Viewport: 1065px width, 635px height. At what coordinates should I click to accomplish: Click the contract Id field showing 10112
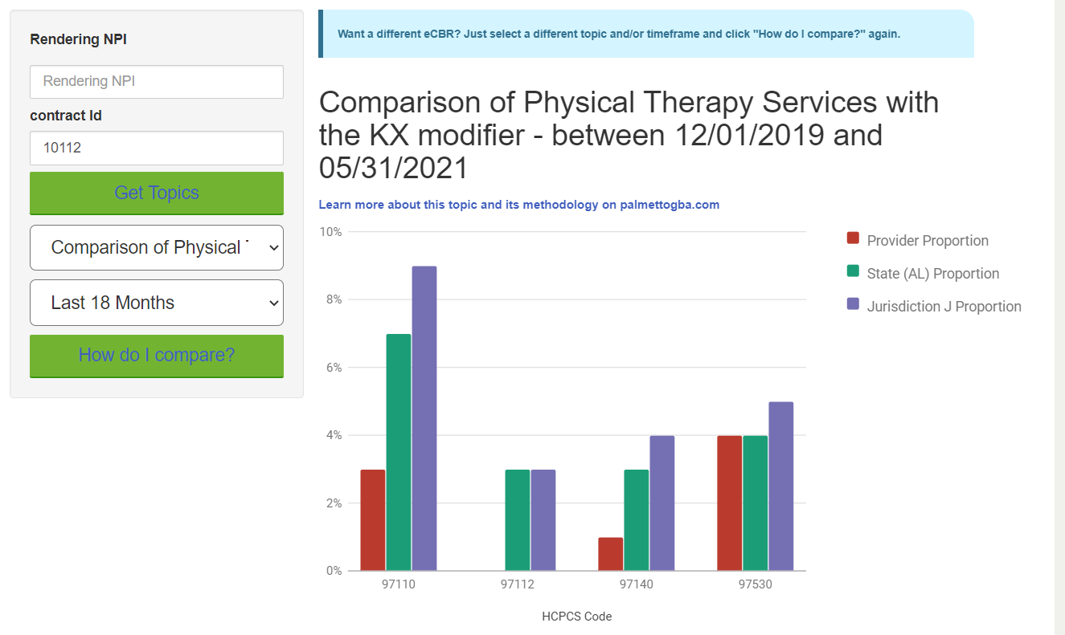(x=156, y=148)
